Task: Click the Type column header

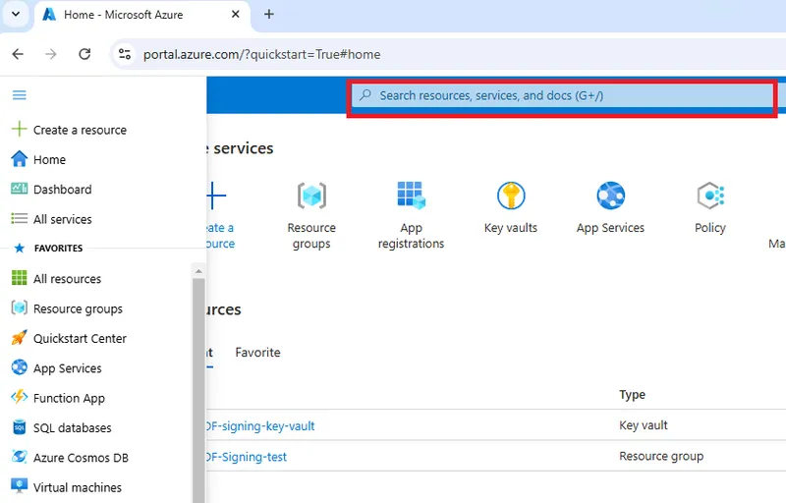Action: point(632,395)
